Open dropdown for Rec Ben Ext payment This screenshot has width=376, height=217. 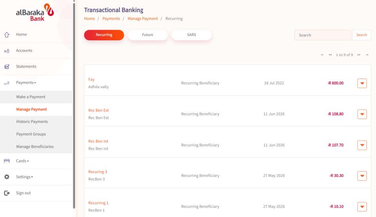362,114
